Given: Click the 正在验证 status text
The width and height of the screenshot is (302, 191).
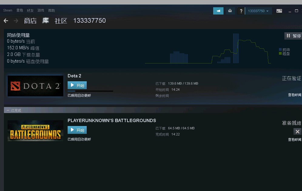Looking at the screenshot, I should (292, 78).
